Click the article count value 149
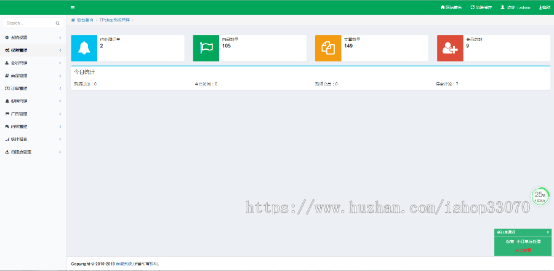The image size is (554, 271). coord(348,46)
